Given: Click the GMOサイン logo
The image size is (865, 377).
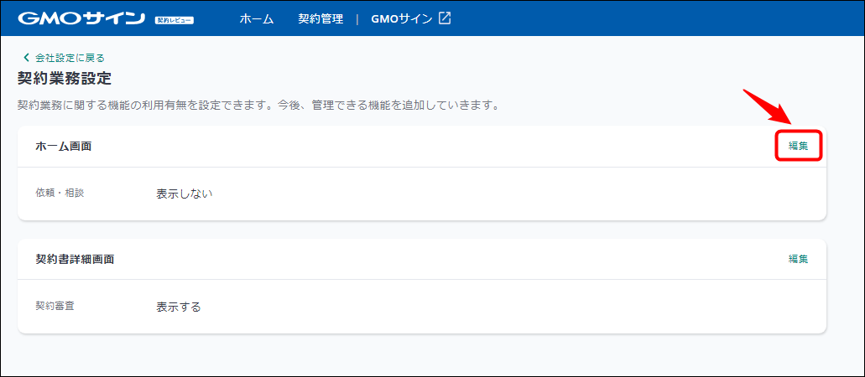Looking at the screenshot, I should click(x=81, y=18).
